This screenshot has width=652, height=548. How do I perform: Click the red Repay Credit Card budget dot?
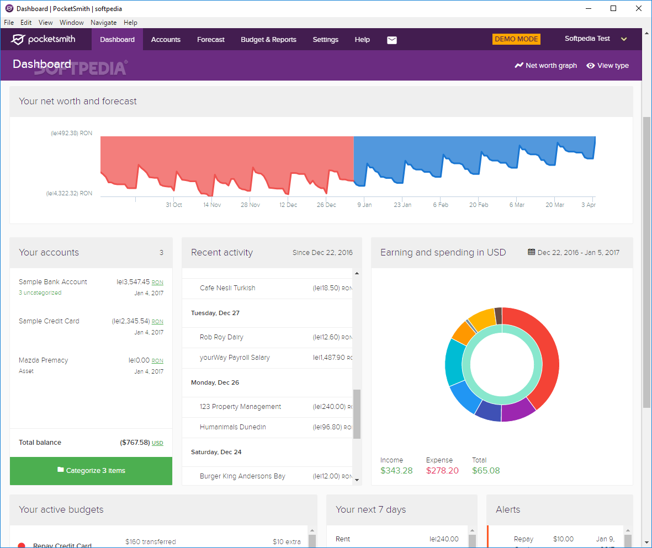tap(22, 545)
